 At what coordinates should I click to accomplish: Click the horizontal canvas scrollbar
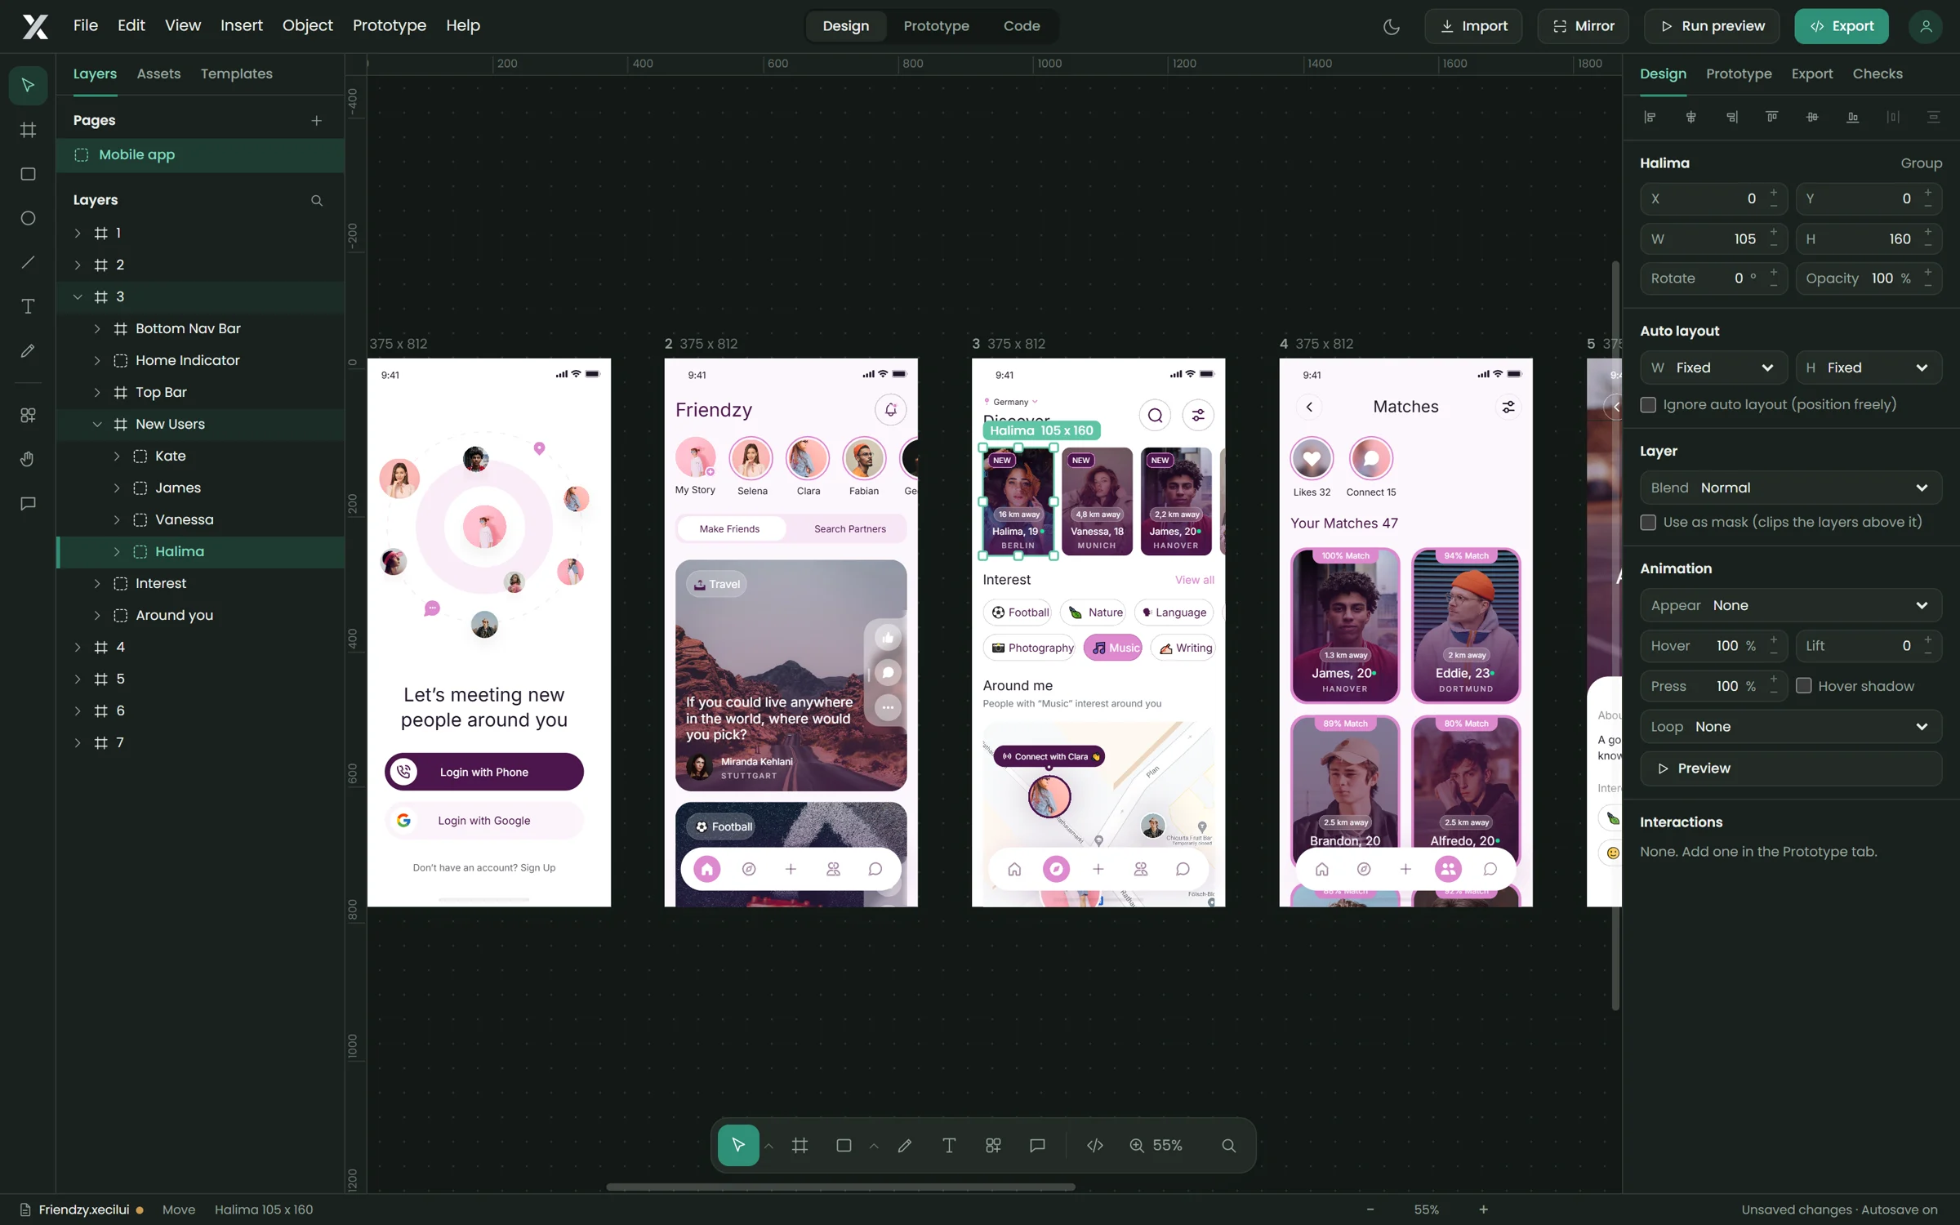840,1187
